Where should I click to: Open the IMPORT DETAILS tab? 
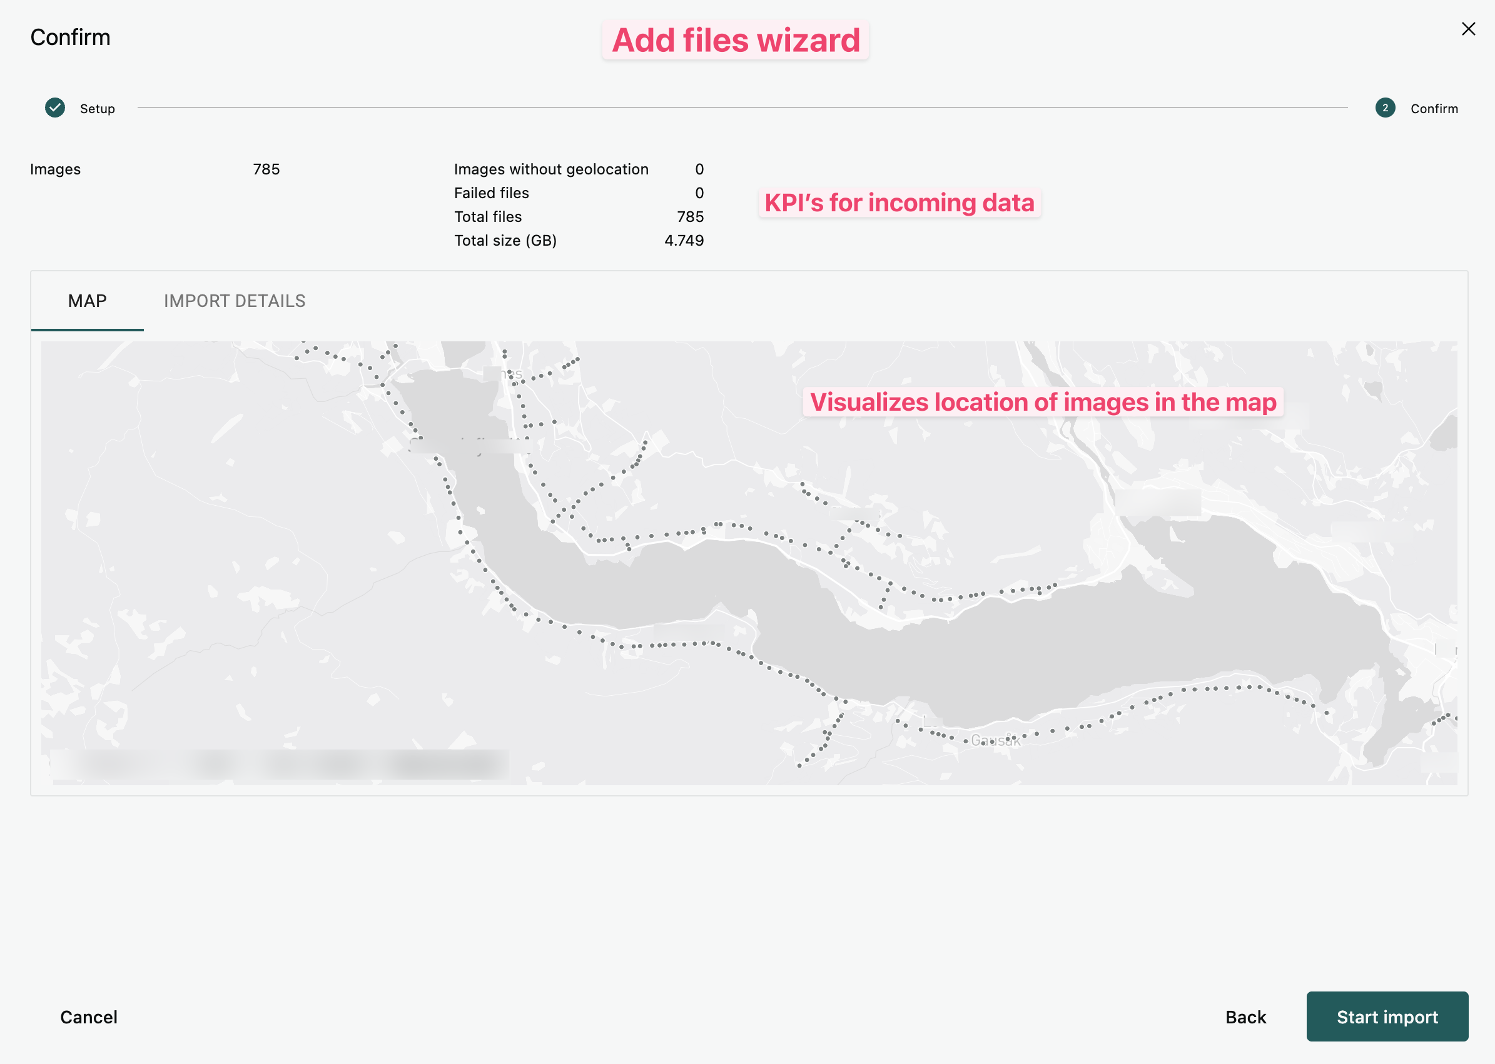pyautogui.click(x=234, y=301)
